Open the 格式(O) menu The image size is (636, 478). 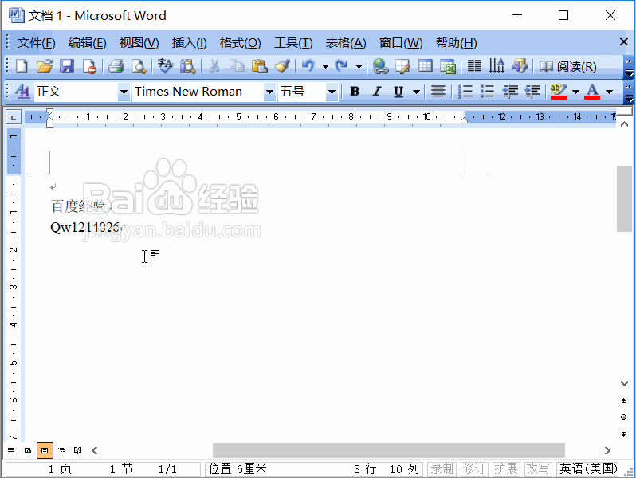click(x=240, y=43)
